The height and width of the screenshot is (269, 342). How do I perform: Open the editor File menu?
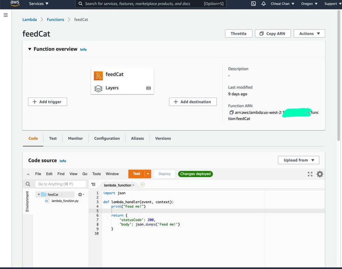pyautogui.click(x=38, y=174)
